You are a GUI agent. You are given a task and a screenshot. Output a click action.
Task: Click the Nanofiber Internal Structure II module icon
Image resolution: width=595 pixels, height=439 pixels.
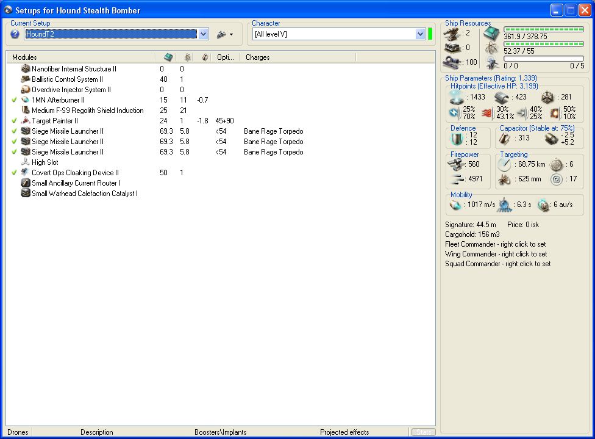tap(26, 69)
